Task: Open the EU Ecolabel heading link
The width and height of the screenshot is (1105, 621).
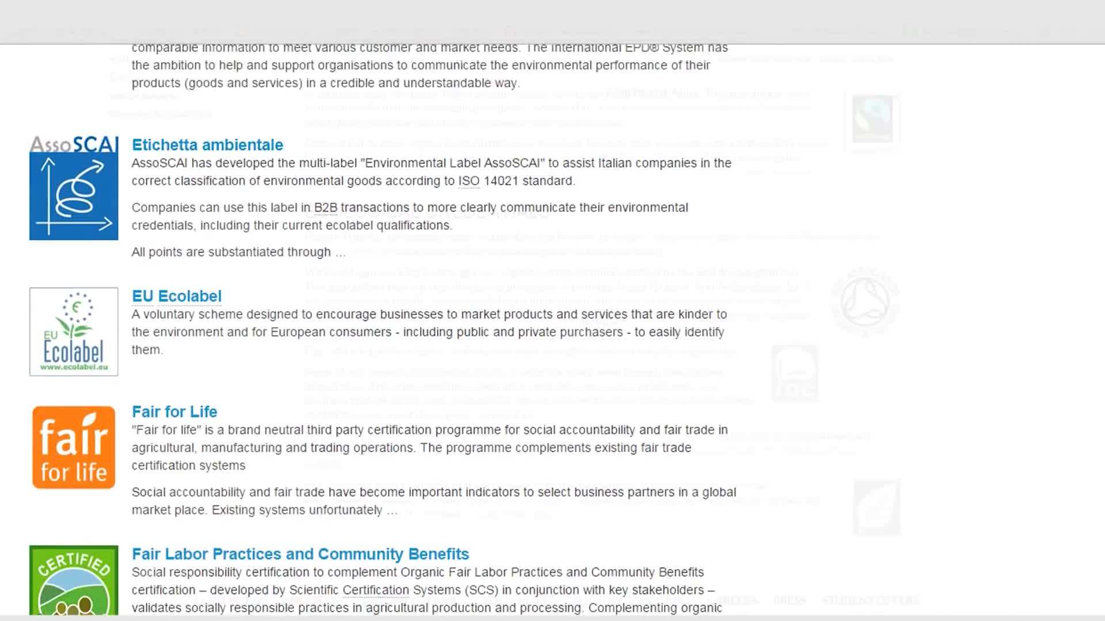Action: click(176, 296)
